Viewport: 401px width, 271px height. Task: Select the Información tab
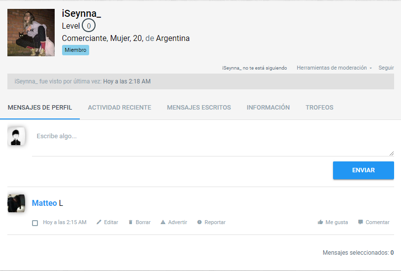click(x=268, y=108)
